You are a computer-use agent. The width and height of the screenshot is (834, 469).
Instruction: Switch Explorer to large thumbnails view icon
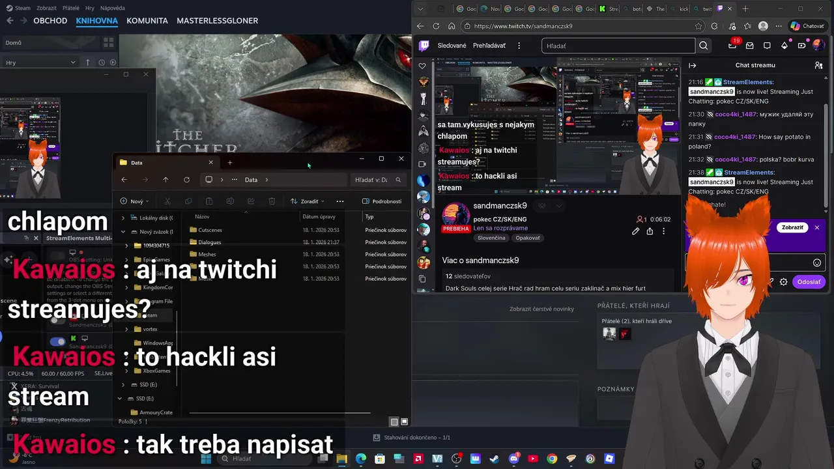click(x=404, y=422)
